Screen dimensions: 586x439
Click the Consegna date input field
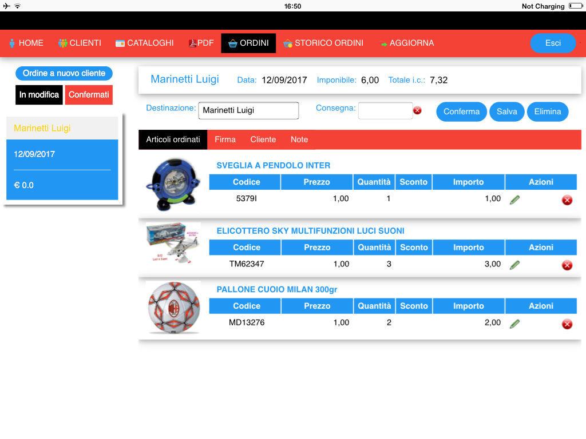click(385, 110)
